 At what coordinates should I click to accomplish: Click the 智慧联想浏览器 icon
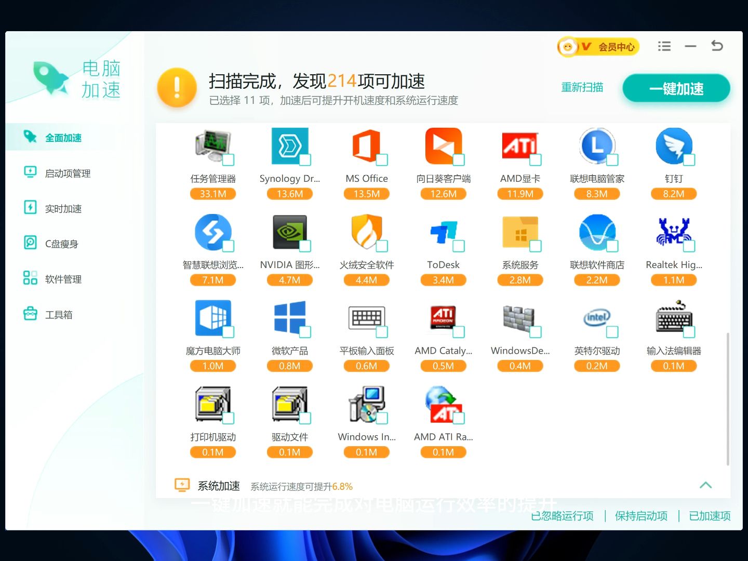click(212, 232)
